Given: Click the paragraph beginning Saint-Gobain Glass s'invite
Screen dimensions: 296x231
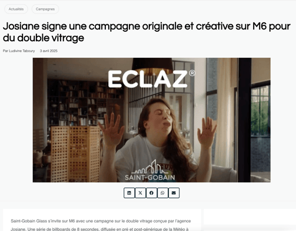Looking at the screenshot, I should pos(101,225).
